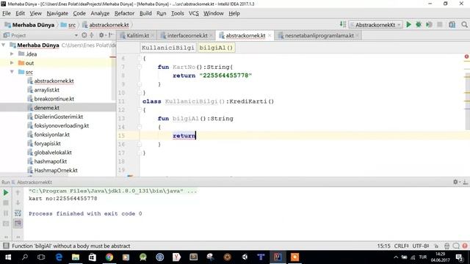This screenshot has width=470, height=264.
Task: Run with coverage icon in toolbar
Action: (x=429, y=25)
